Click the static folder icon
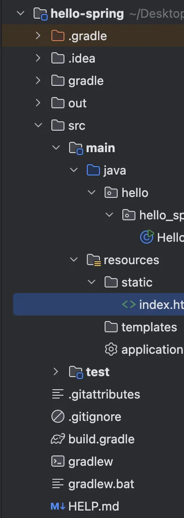The image size is (184, 518). (111, 282)
